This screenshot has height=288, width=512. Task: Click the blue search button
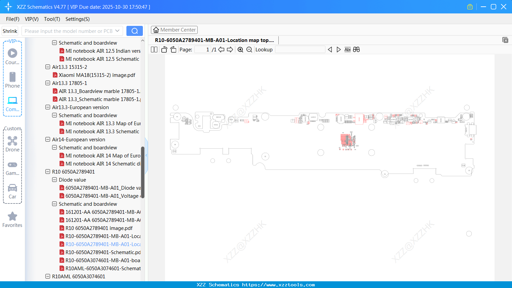pyautogui.click(x=134, y=31)
